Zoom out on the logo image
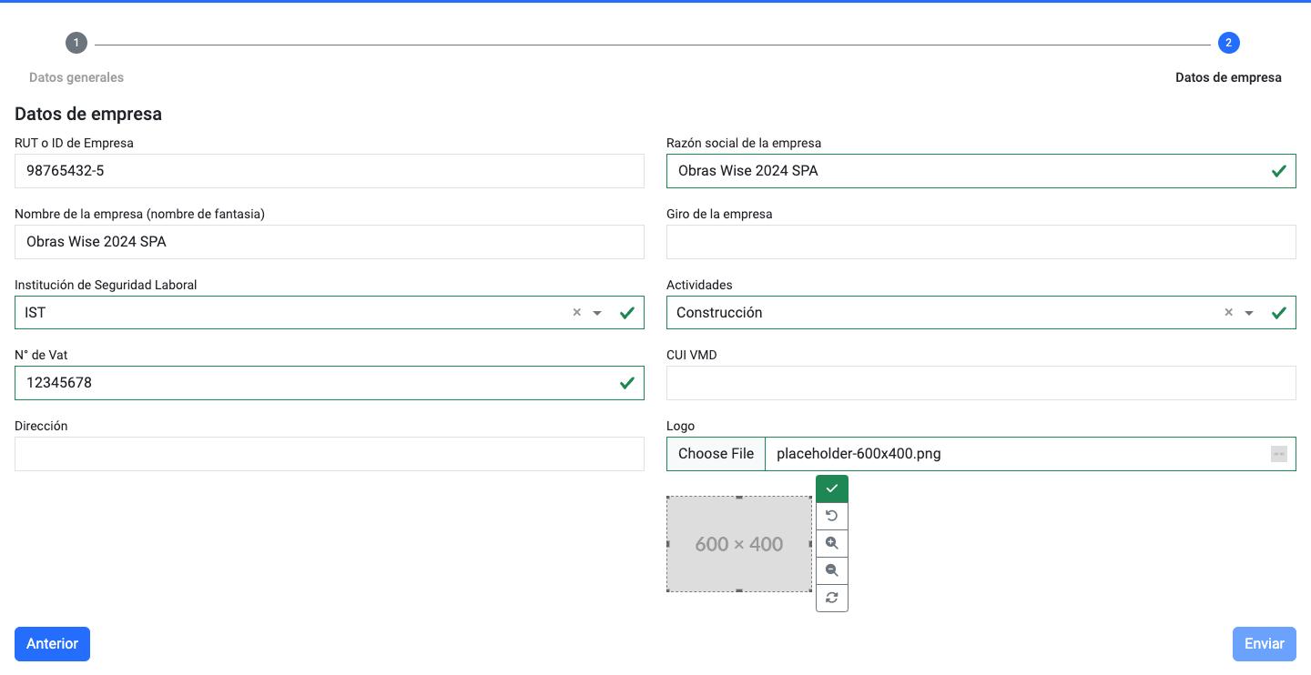The image size is (1311, 675). 831,570
